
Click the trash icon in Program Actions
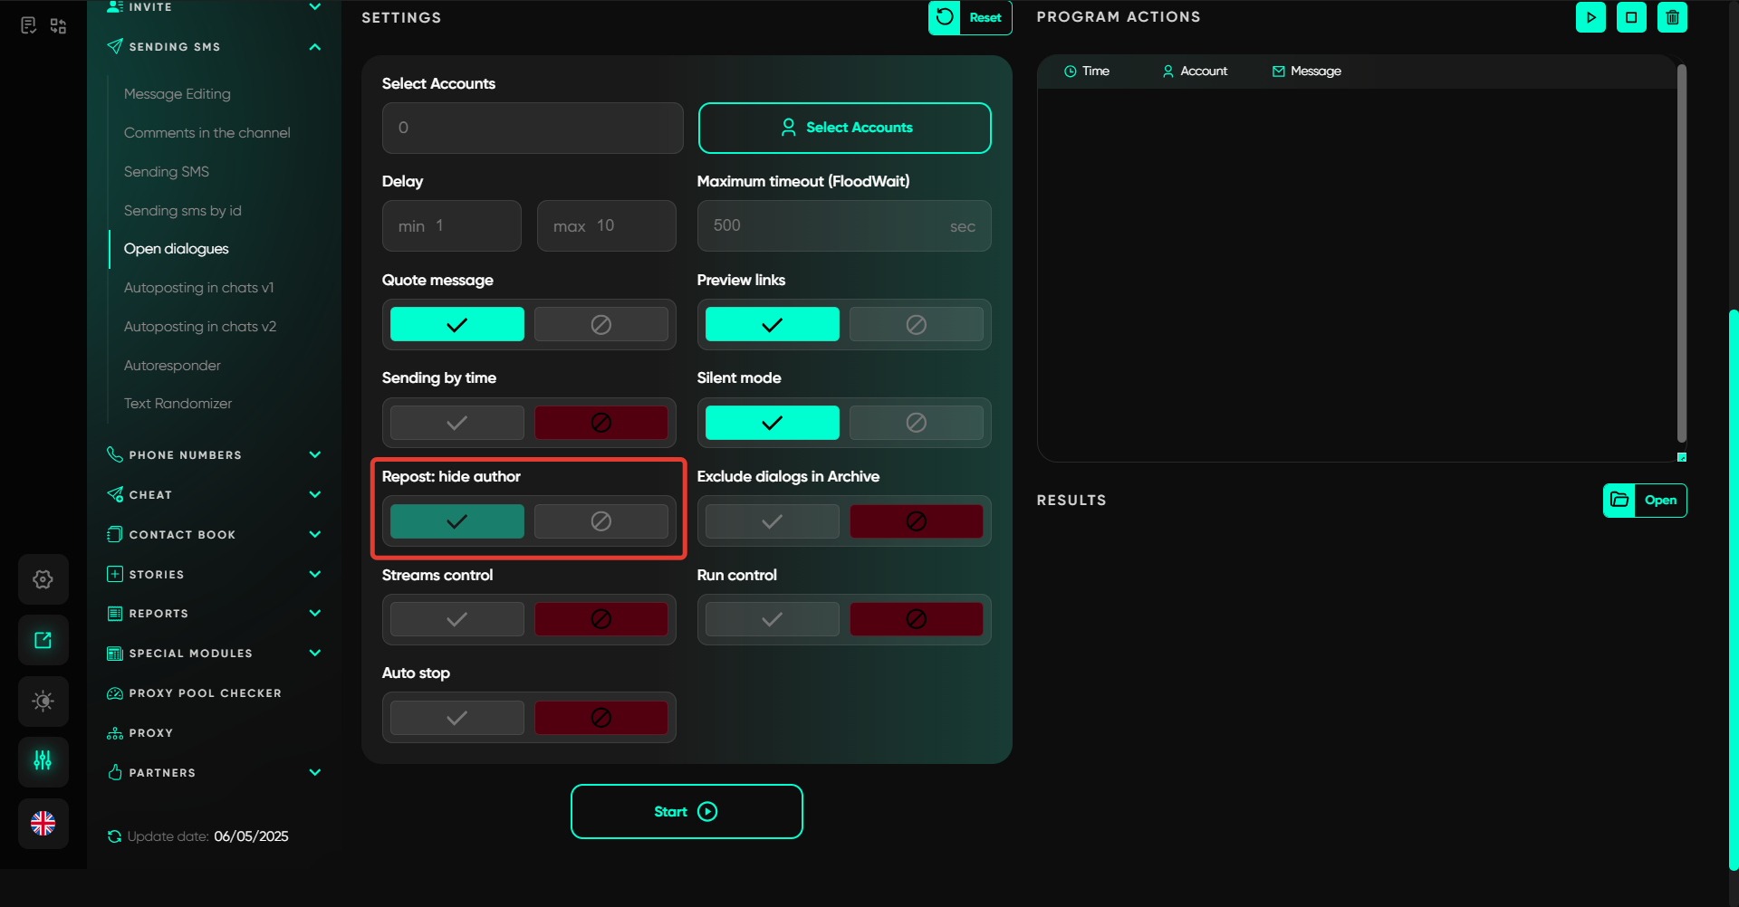pyautogui.click(x=1672, y=17)
